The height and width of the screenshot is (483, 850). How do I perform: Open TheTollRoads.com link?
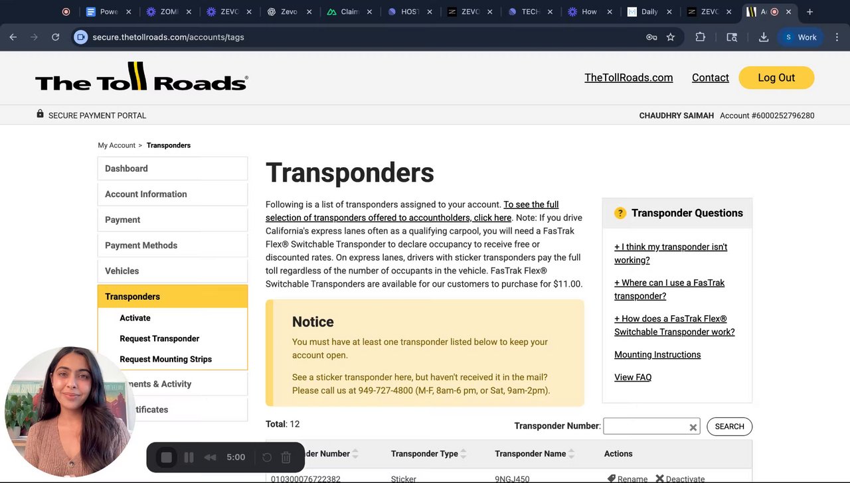tap(628, 78)
